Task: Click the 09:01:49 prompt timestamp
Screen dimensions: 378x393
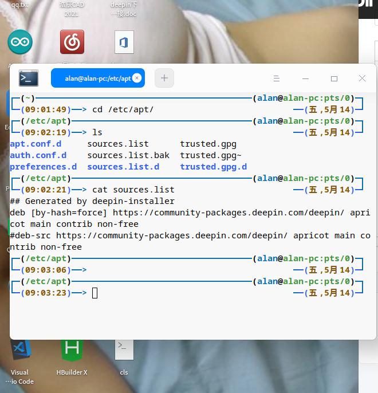Action: click(x=46, y=109)
